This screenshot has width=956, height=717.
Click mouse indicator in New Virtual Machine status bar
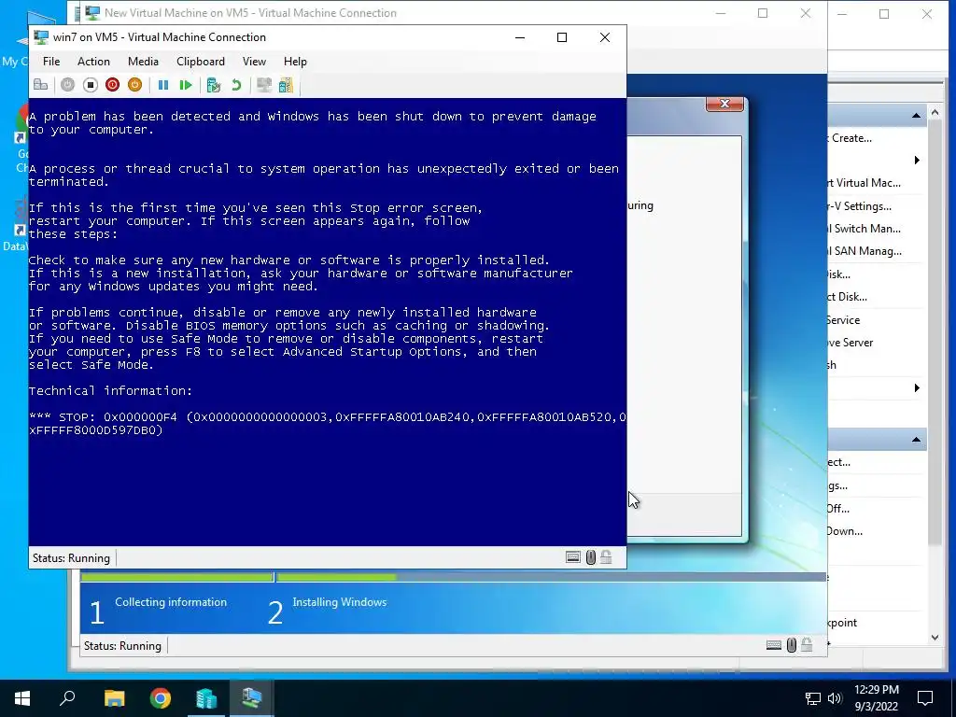point(792,645)
